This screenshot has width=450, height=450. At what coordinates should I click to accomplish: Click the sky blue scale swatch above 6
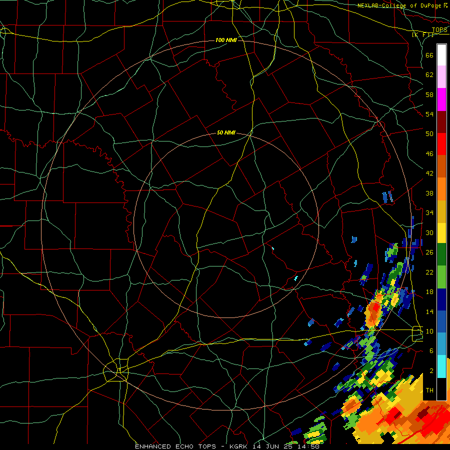441,344
